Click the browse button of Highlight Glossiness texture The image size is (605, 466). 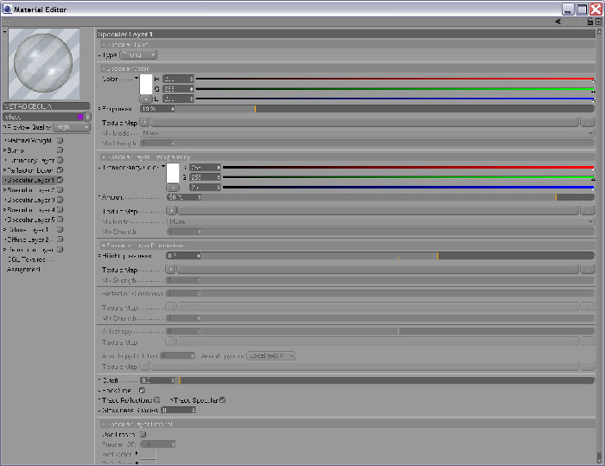[588, 270]
